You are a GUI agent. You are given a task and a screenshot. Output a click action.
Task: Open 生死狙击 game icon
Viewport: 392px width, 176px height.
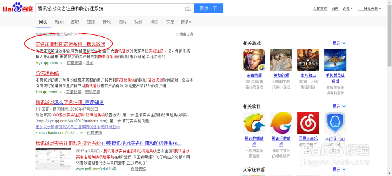point(308,60)
